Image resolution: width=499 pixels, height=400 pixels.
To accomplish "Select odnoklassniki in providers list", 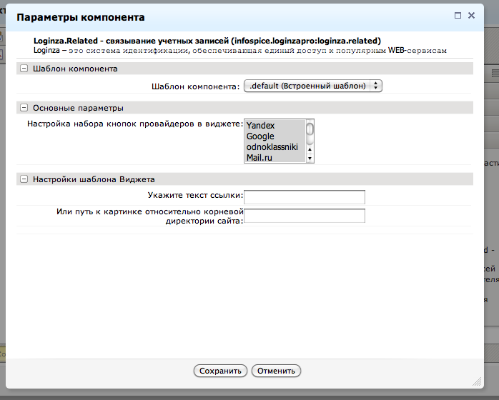I will 276,147.
